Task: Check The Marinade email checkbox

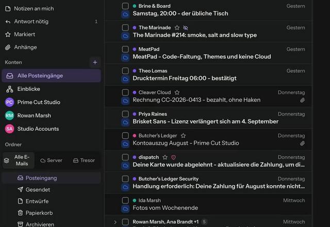Action: click(x=125, y=27)
